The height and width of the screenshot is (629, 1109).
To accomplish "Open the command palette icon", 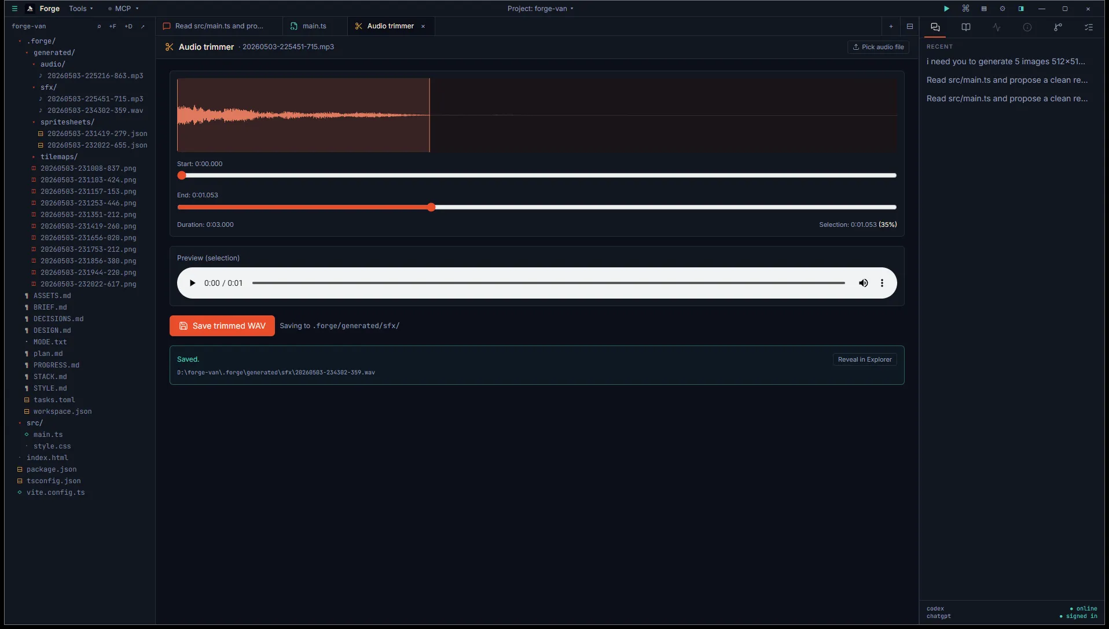I will pos(965,9).
